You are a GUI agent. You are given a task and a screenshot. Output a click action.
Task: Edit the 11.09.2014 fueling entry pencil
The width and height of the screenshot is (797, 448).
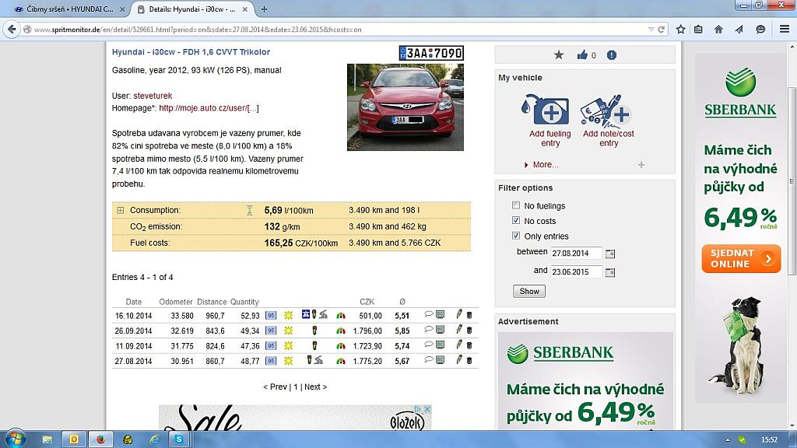(459, 345)
